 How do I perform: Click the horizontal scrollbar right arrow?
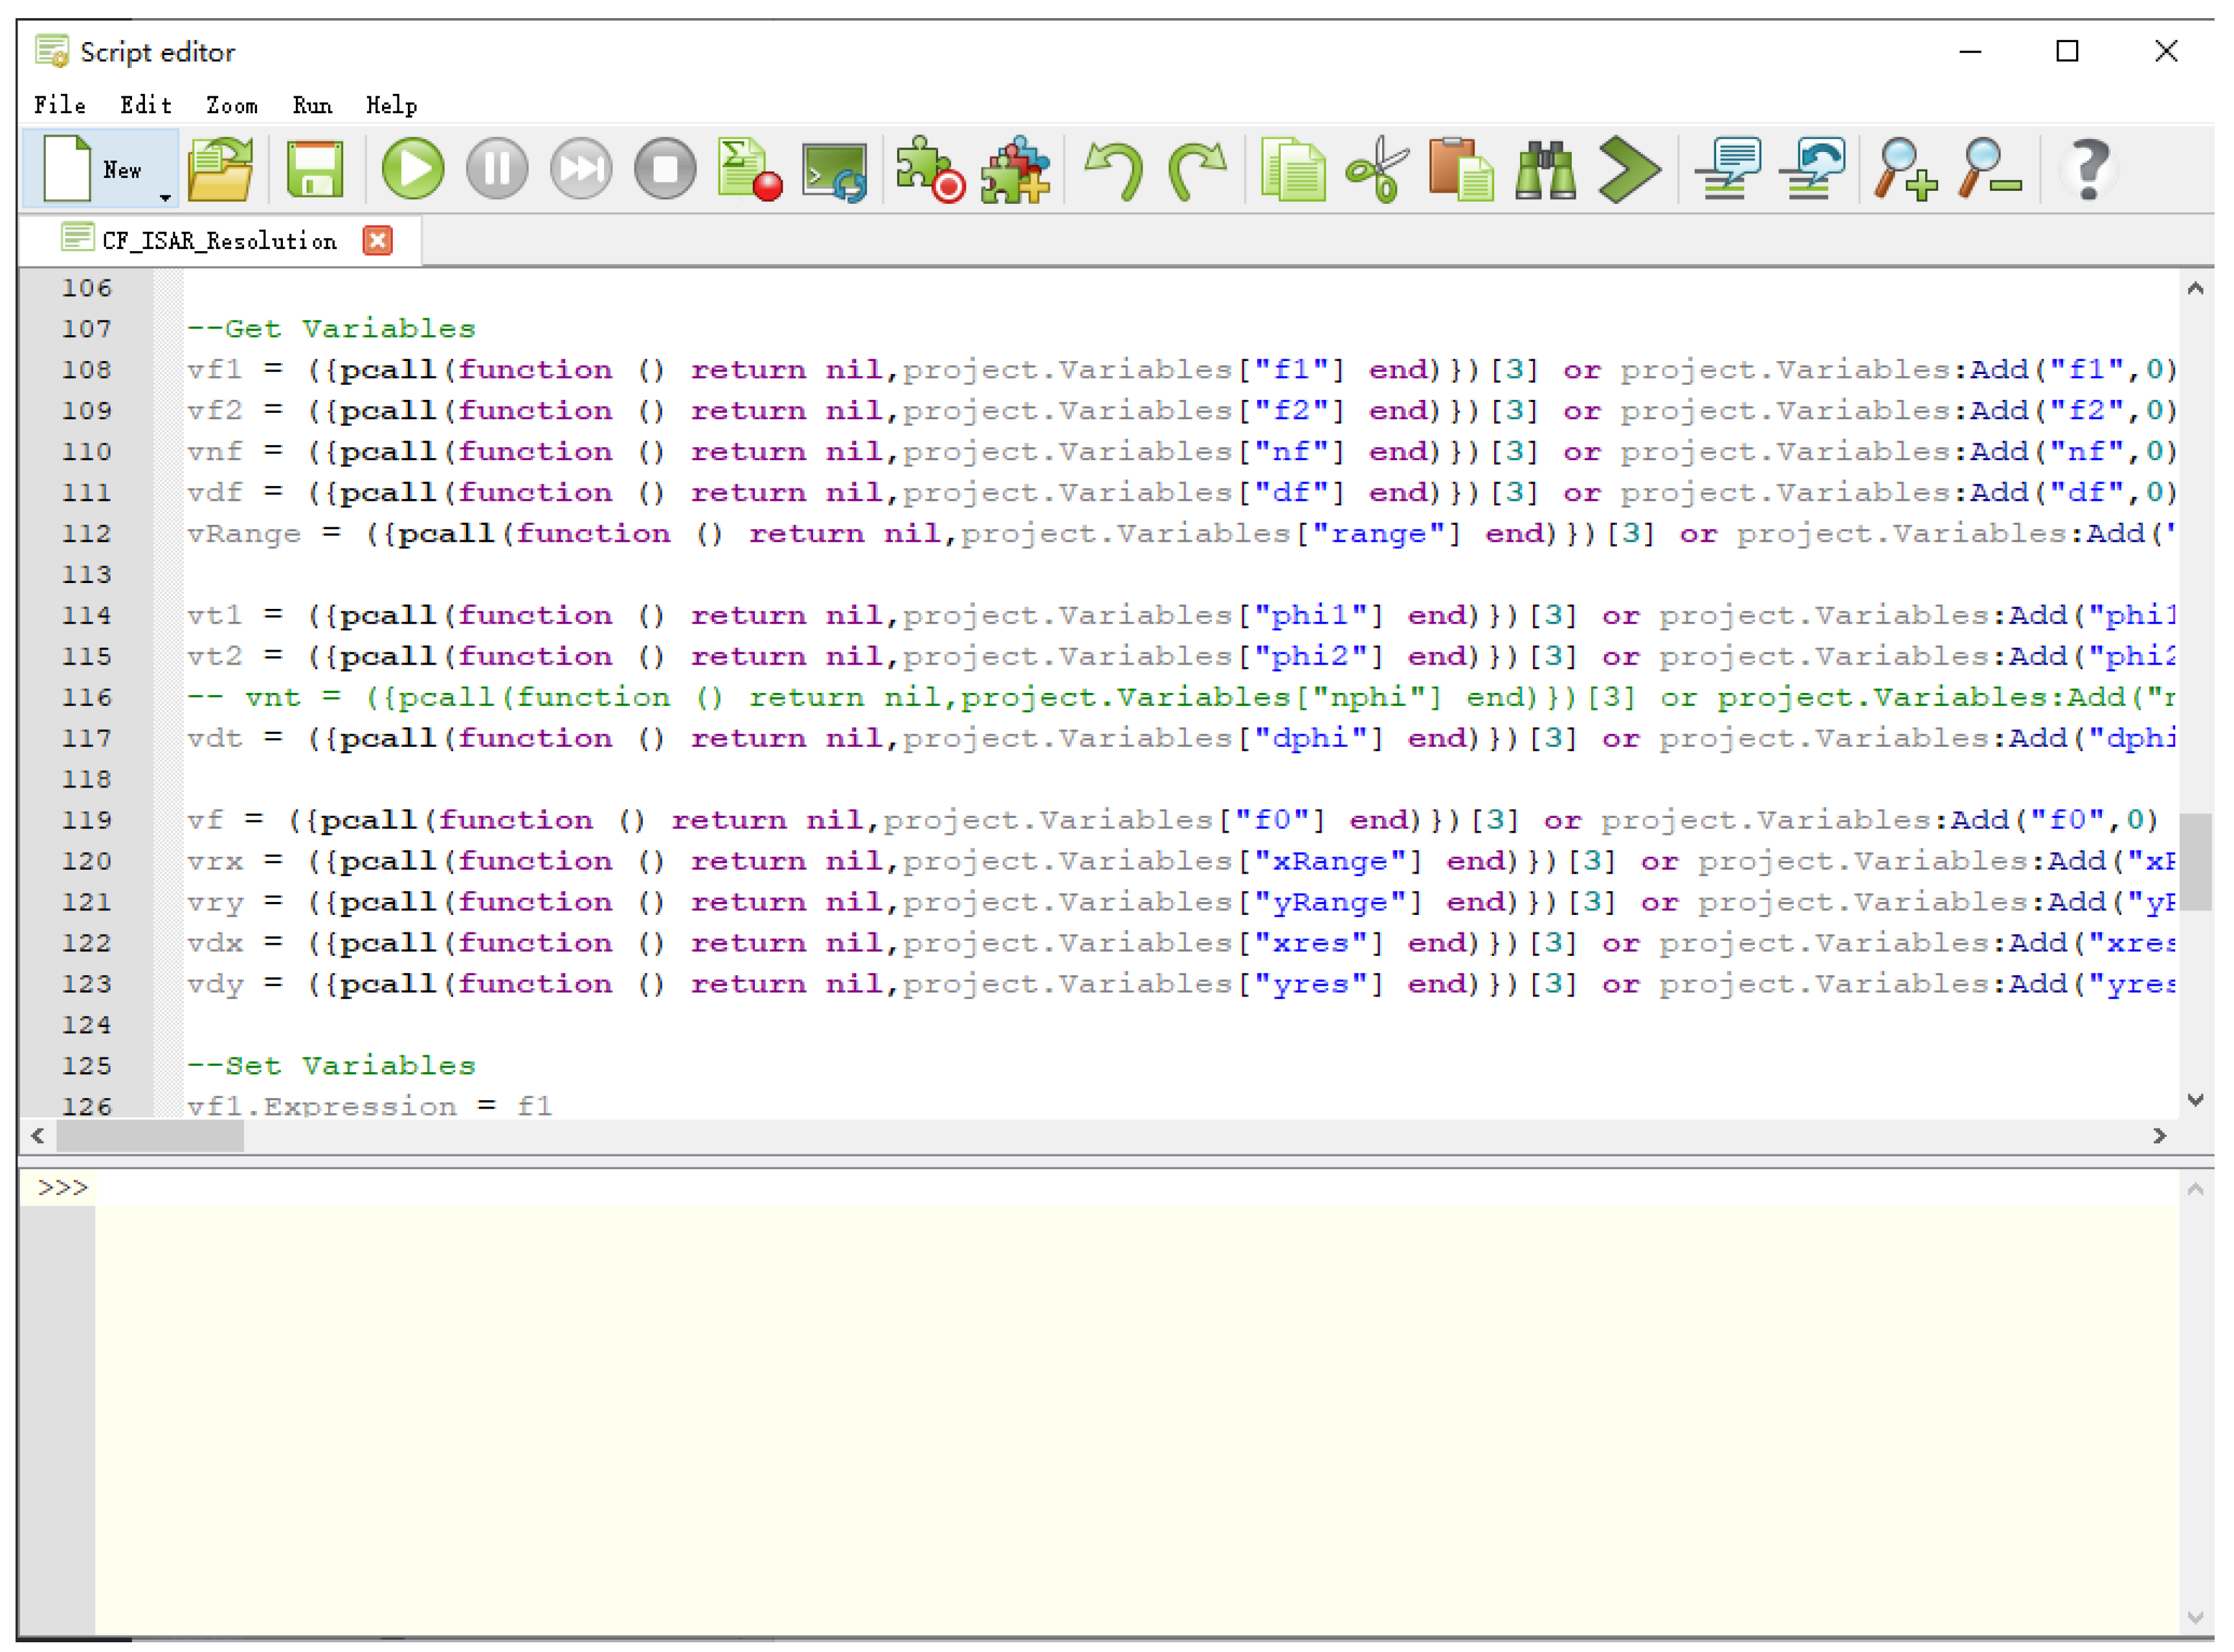click(x=2160, y=1136)
